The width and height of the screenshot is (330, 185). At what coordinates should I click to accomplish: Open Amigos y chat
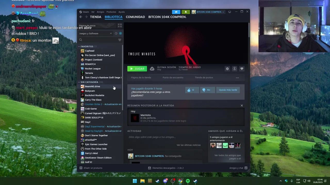238,168
